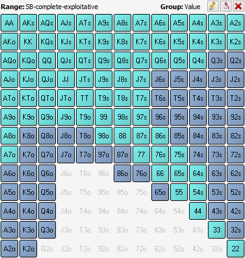Toggle the AKs hand cell
245x258 pixels.
click(28, 23)
